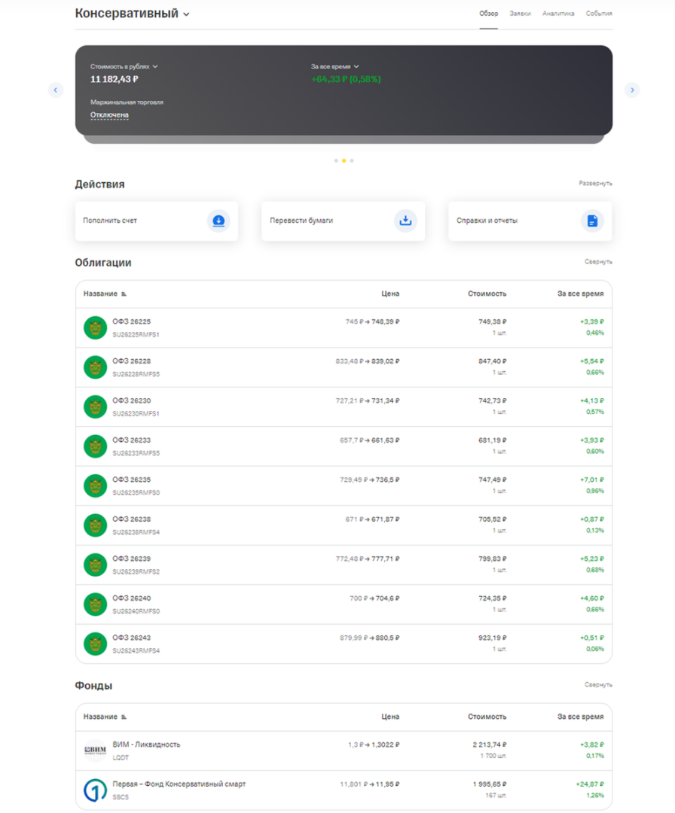Open the Консервативный portfolio dropdown
675x813 pixels.
[x=187, y=14]
